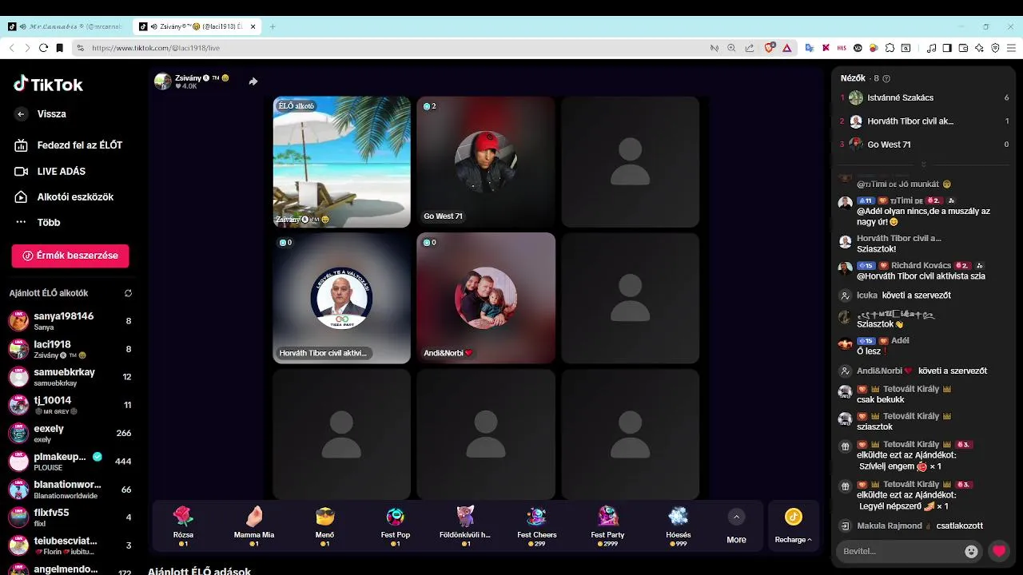This screenshot has height=575, width=1023.
Task: Select viewer Istvánné Szakács
Action: 924,97
